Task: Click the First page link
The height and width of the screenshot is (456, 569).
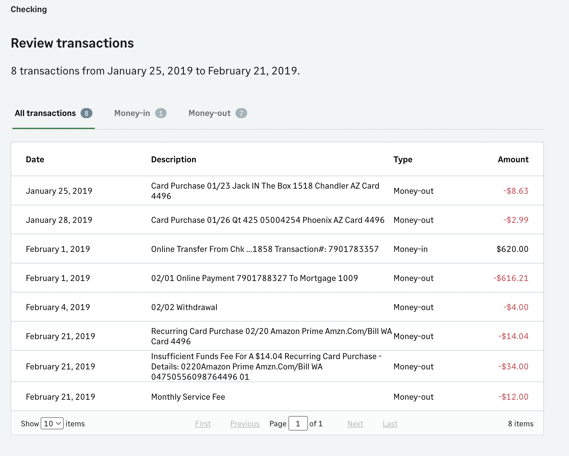Action: pos(203,424)
